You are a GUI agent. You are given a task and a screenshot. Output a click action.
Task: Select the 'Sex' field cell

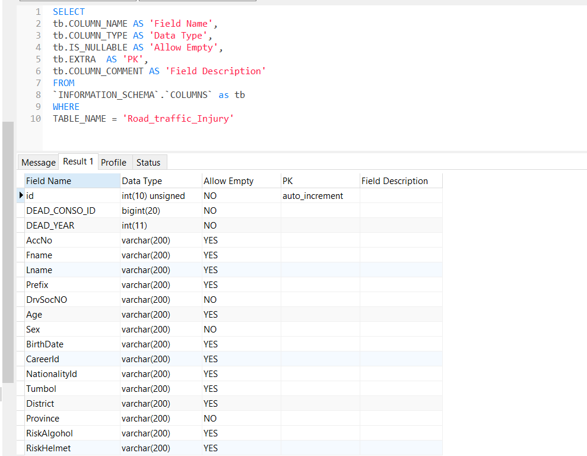(72, 330)
